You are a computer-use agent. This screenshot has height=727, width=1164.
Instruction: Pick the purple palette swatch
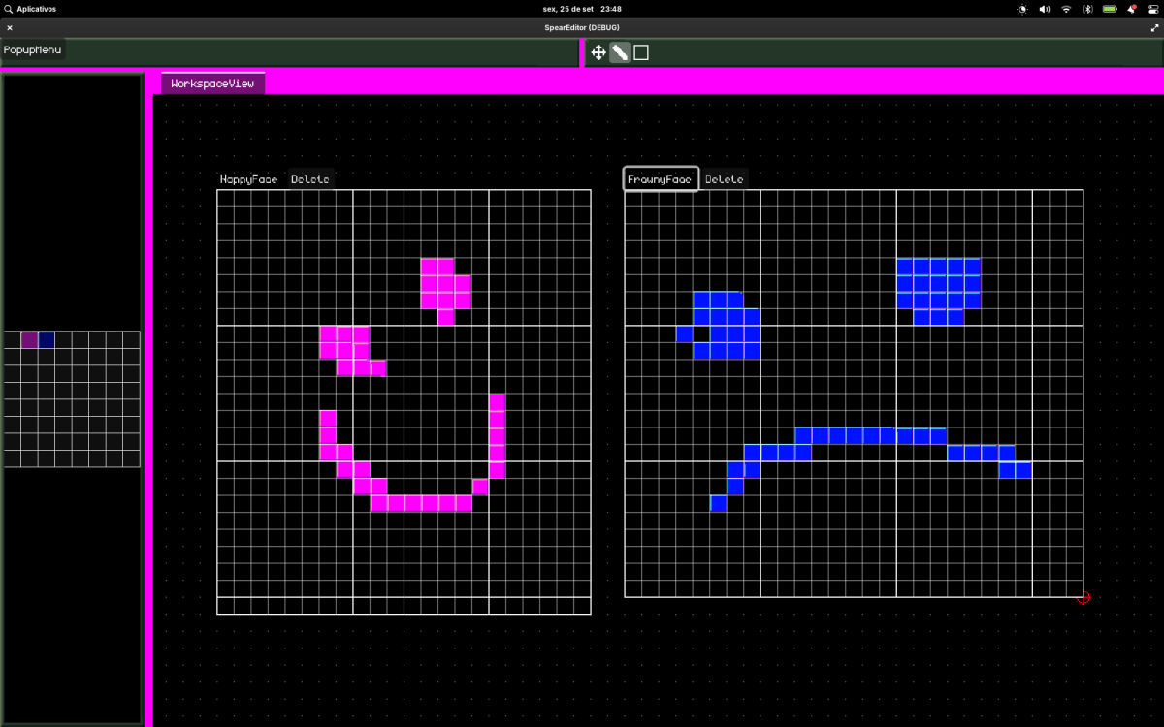pyautogui.click(x=30, y=340)
